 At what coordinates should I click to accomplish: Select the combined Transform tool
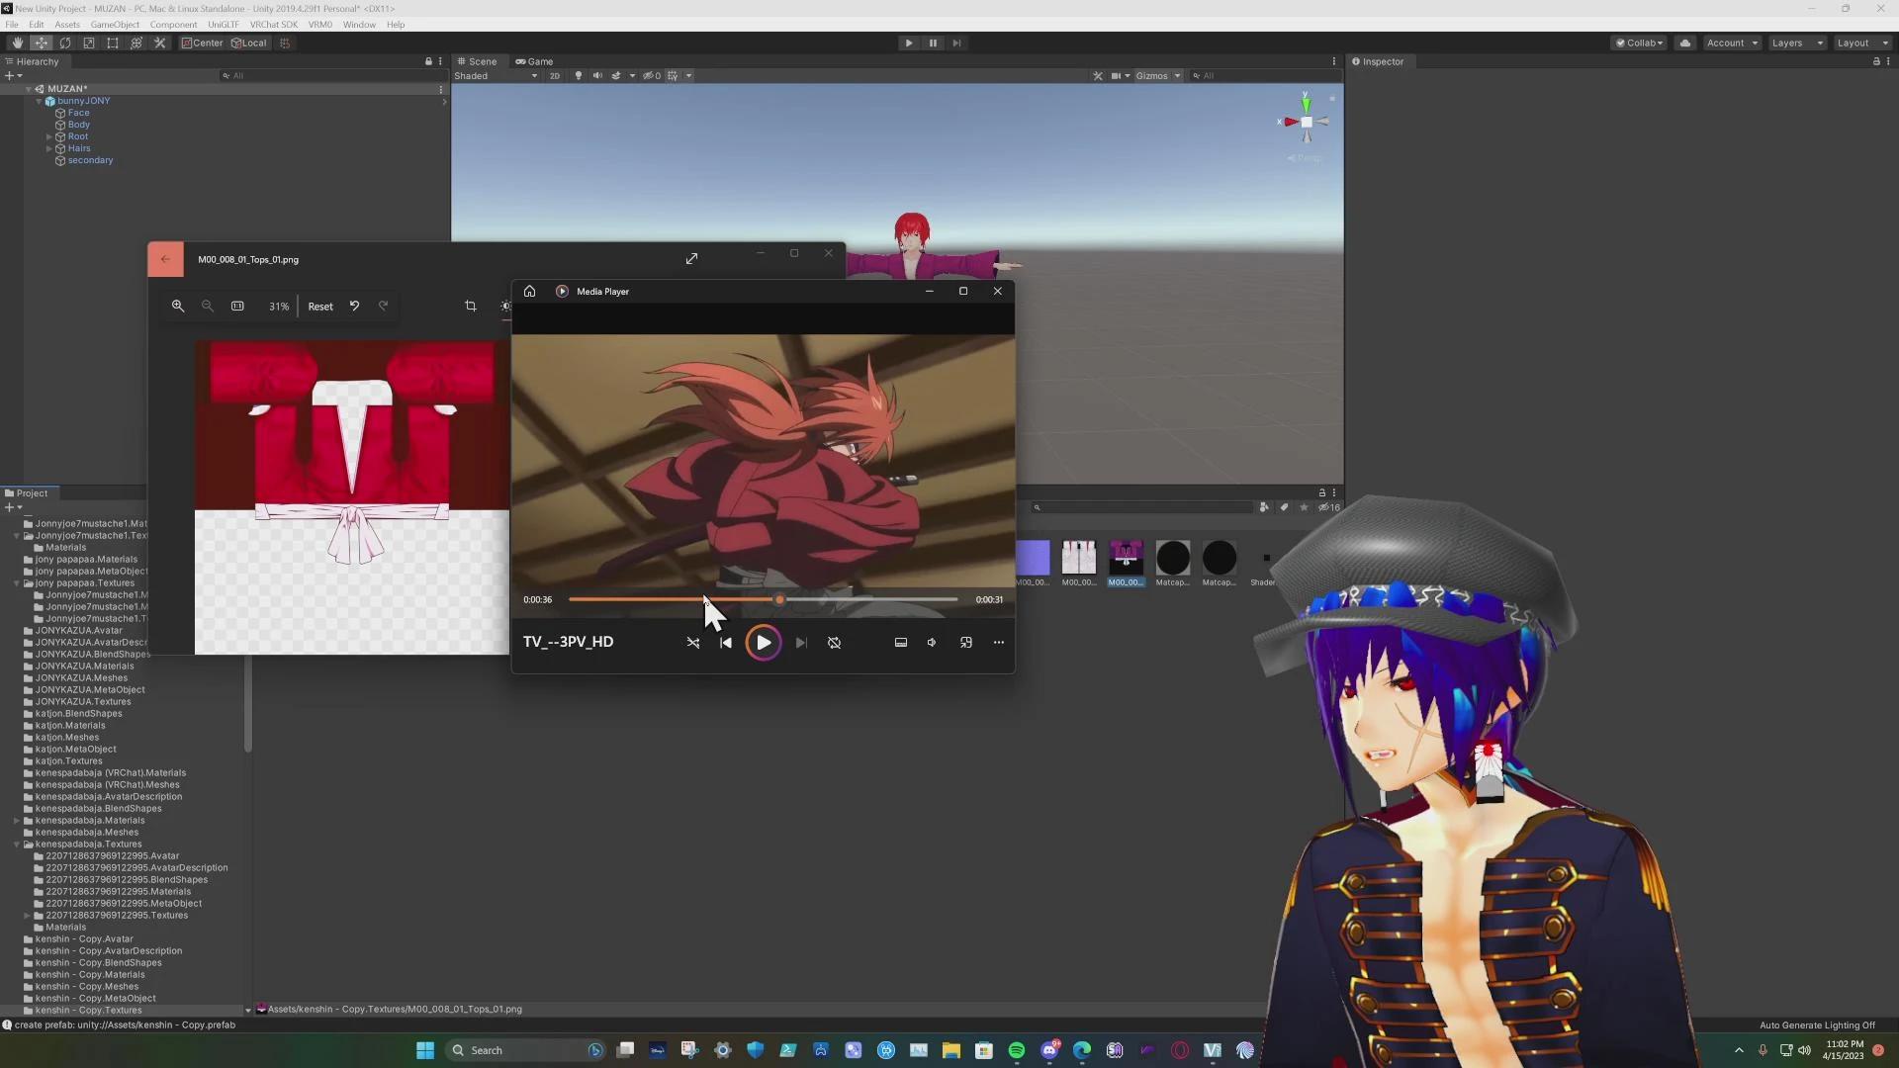point(136,43)
